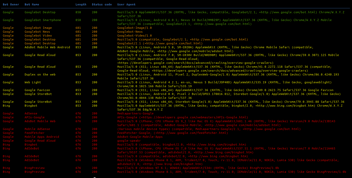Select the "Web Light" bot name

click(33, 82)
